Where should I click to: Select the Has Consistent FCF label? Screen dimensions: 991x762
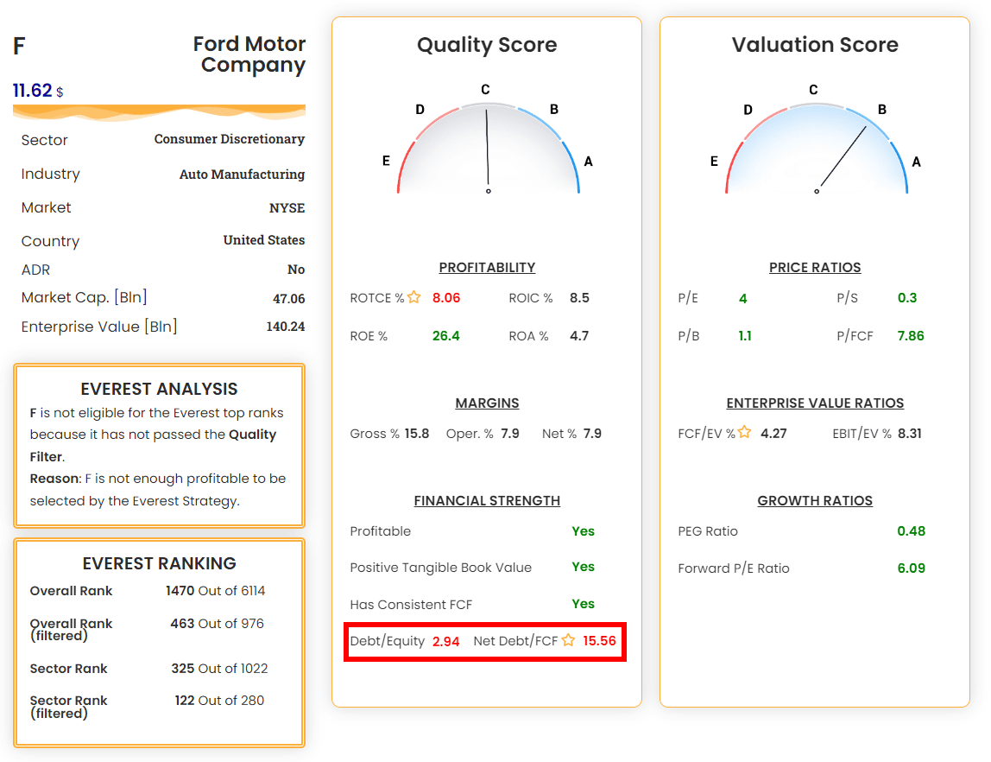(412, 605)
